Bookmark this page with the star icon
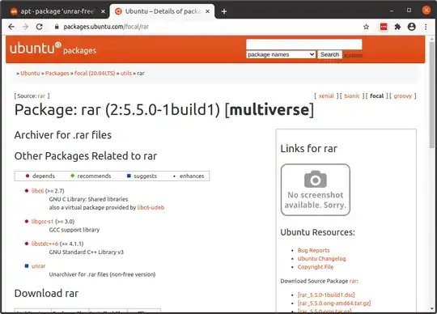Viewport: 437px width, 314px height. pyautogui.click(x=367, y=27)
